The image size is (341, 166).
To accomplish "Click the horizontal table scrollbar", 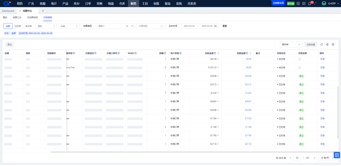I will point(194,152).
